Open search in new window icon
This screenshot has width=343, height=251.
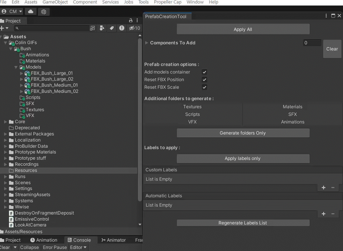93,28
